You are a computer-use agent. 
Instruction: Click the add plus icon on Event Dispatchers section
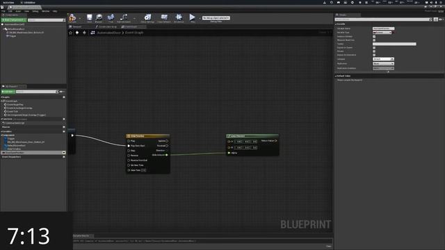point(64,157)
